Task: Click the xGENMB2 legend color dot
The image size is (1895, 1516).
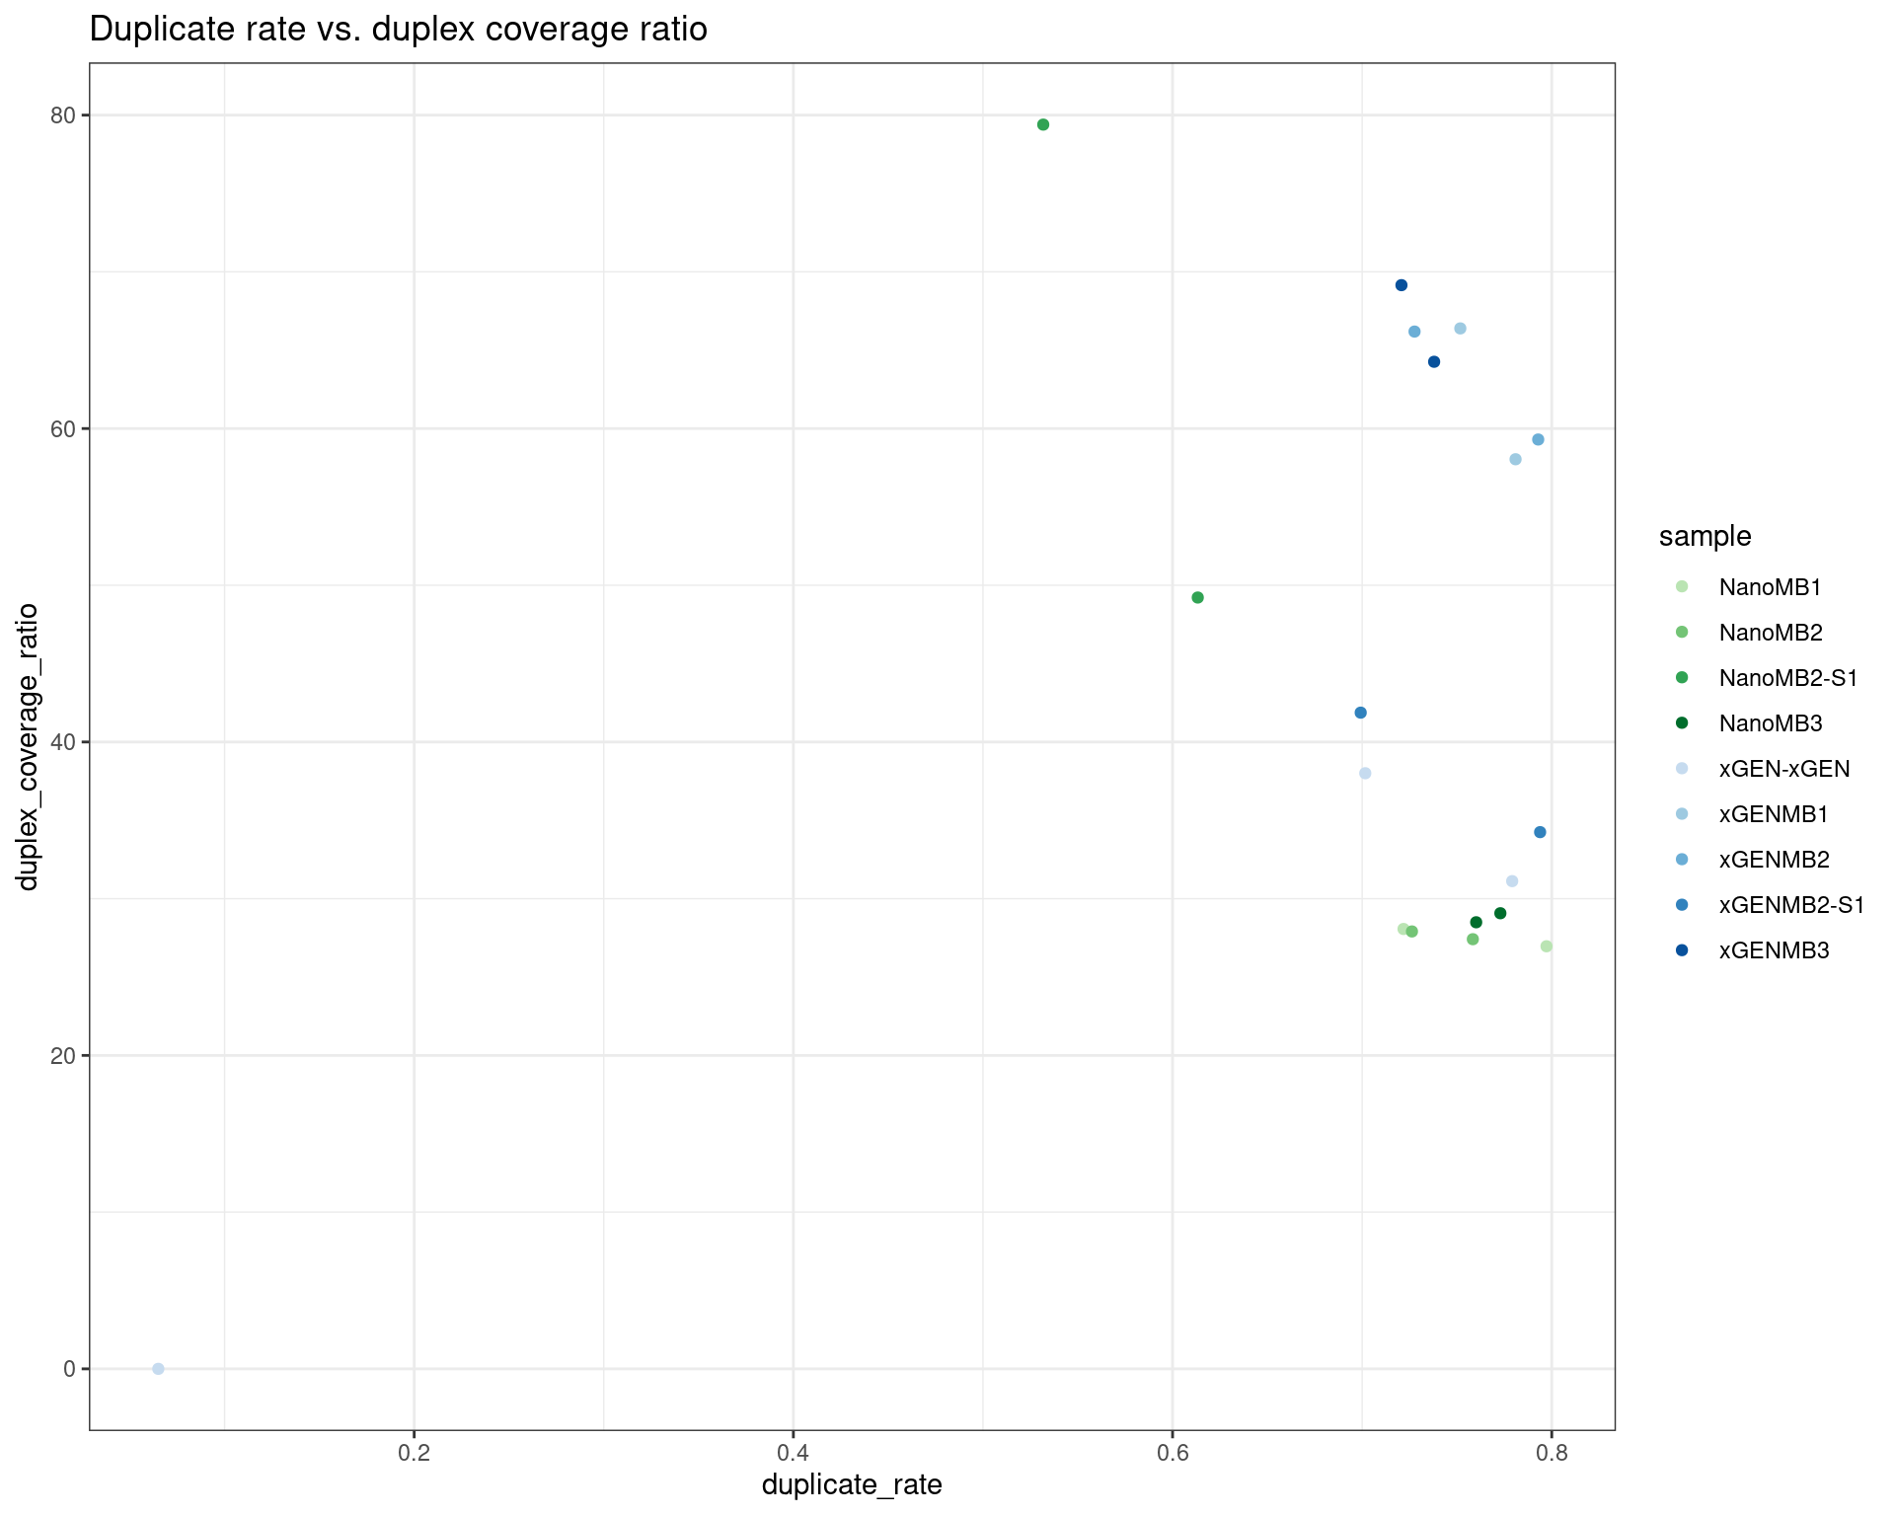Action: [1682, 860]
